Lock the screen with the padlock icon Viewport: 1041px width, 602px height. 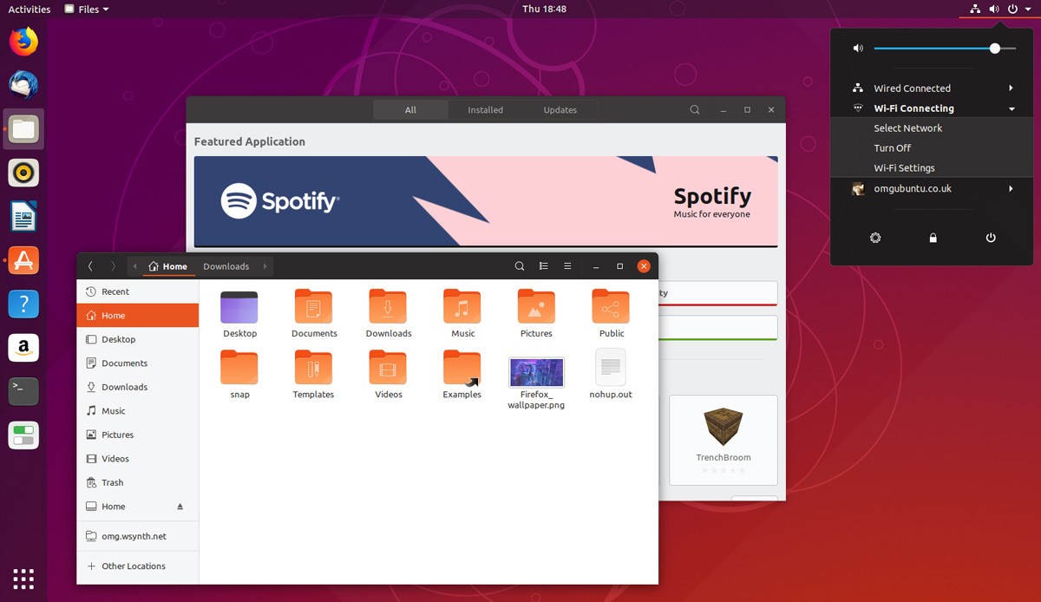pyautogui.click(x=933, y=237)
